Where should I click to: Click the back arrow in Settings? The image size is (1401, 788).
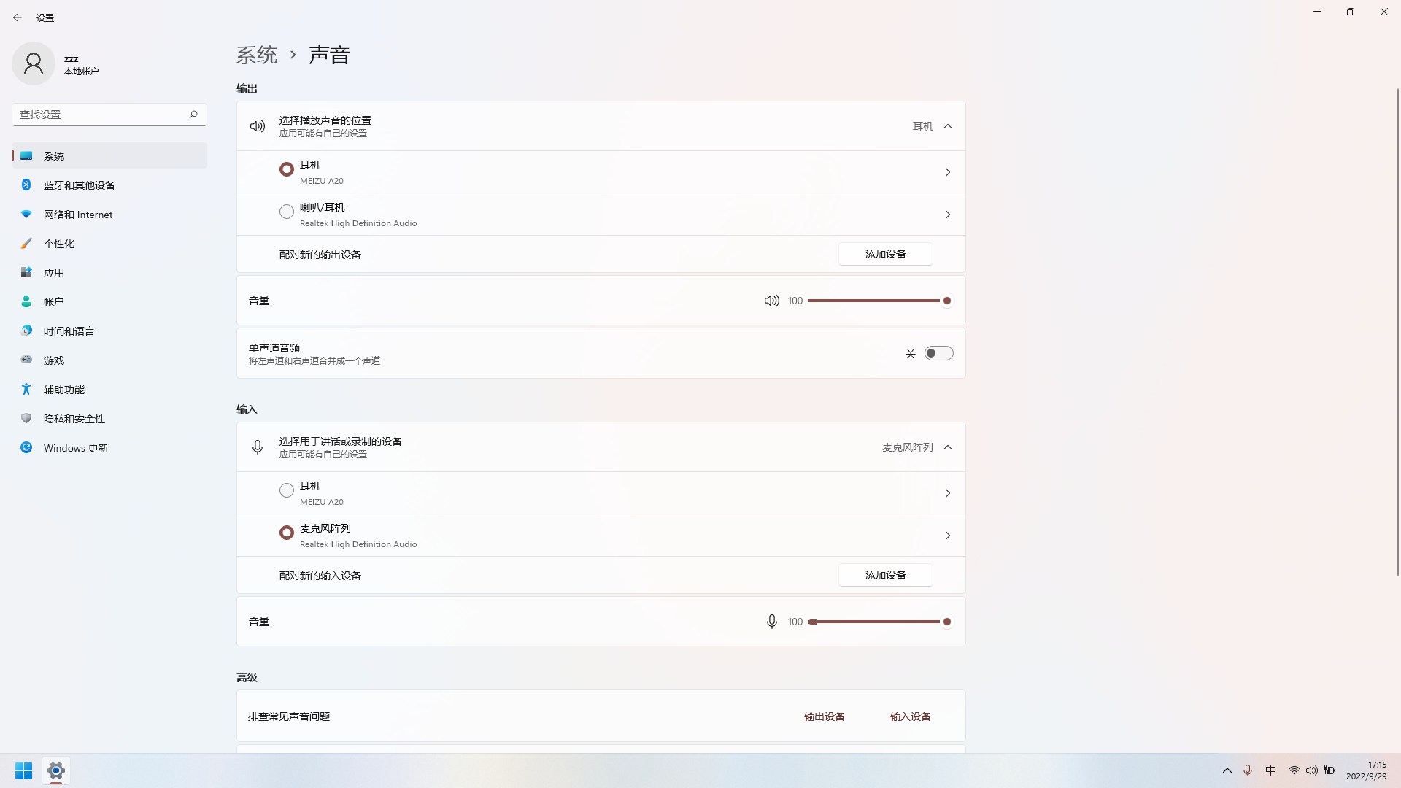coord(18,18)
